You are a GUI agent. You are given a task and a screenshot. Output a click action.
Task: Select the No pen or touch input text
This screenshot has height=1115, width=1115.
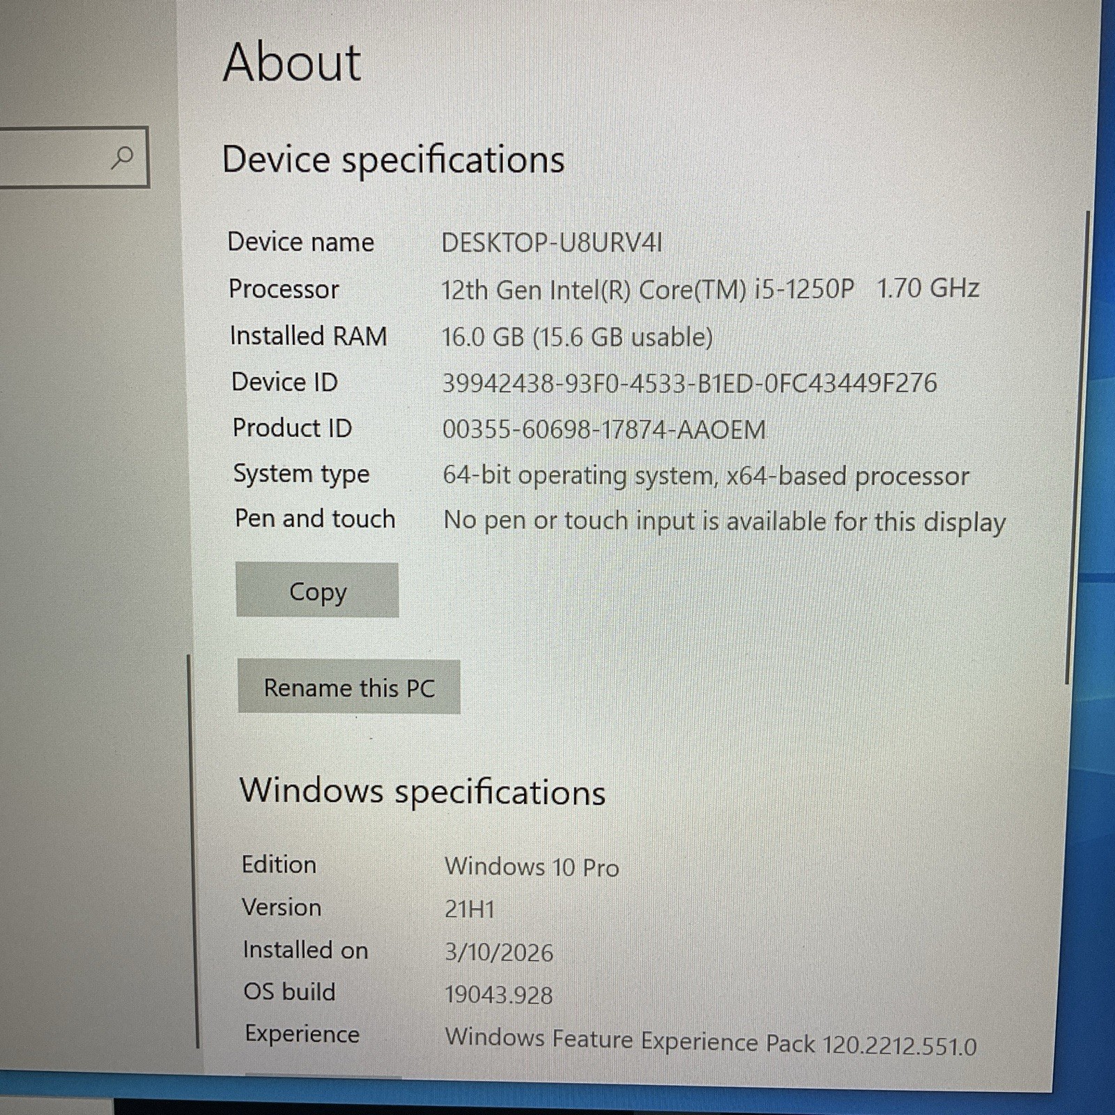click(x=725, y=521)
